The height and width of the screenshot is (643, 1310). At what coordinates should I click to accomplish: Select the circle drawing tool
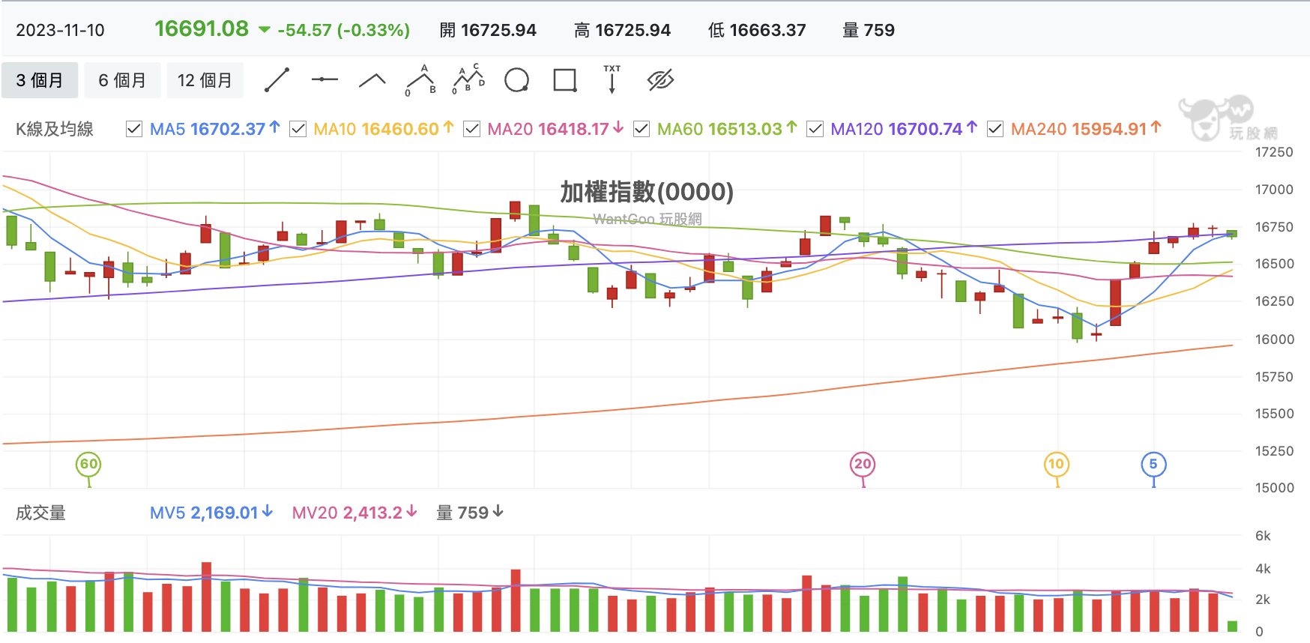(517, 80)
